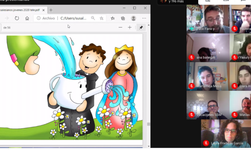Open the browser profile avatar
This screenshot has width=251, height=150.
pyautogui.click(x=133, y=18)
